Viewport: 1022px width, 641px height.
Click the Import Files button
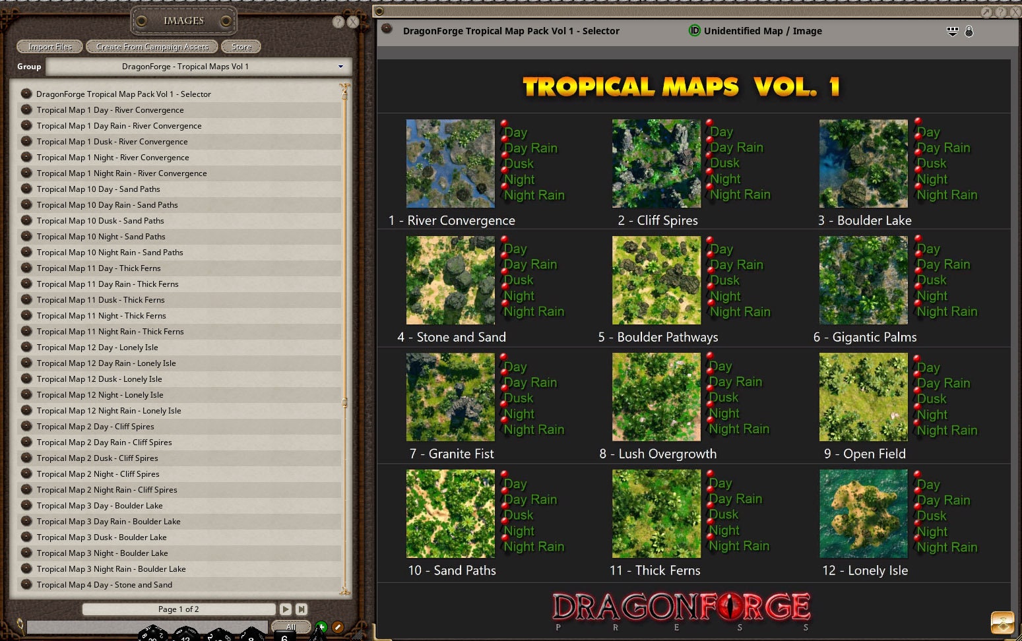pyautogui.click(x=50, y=47)
